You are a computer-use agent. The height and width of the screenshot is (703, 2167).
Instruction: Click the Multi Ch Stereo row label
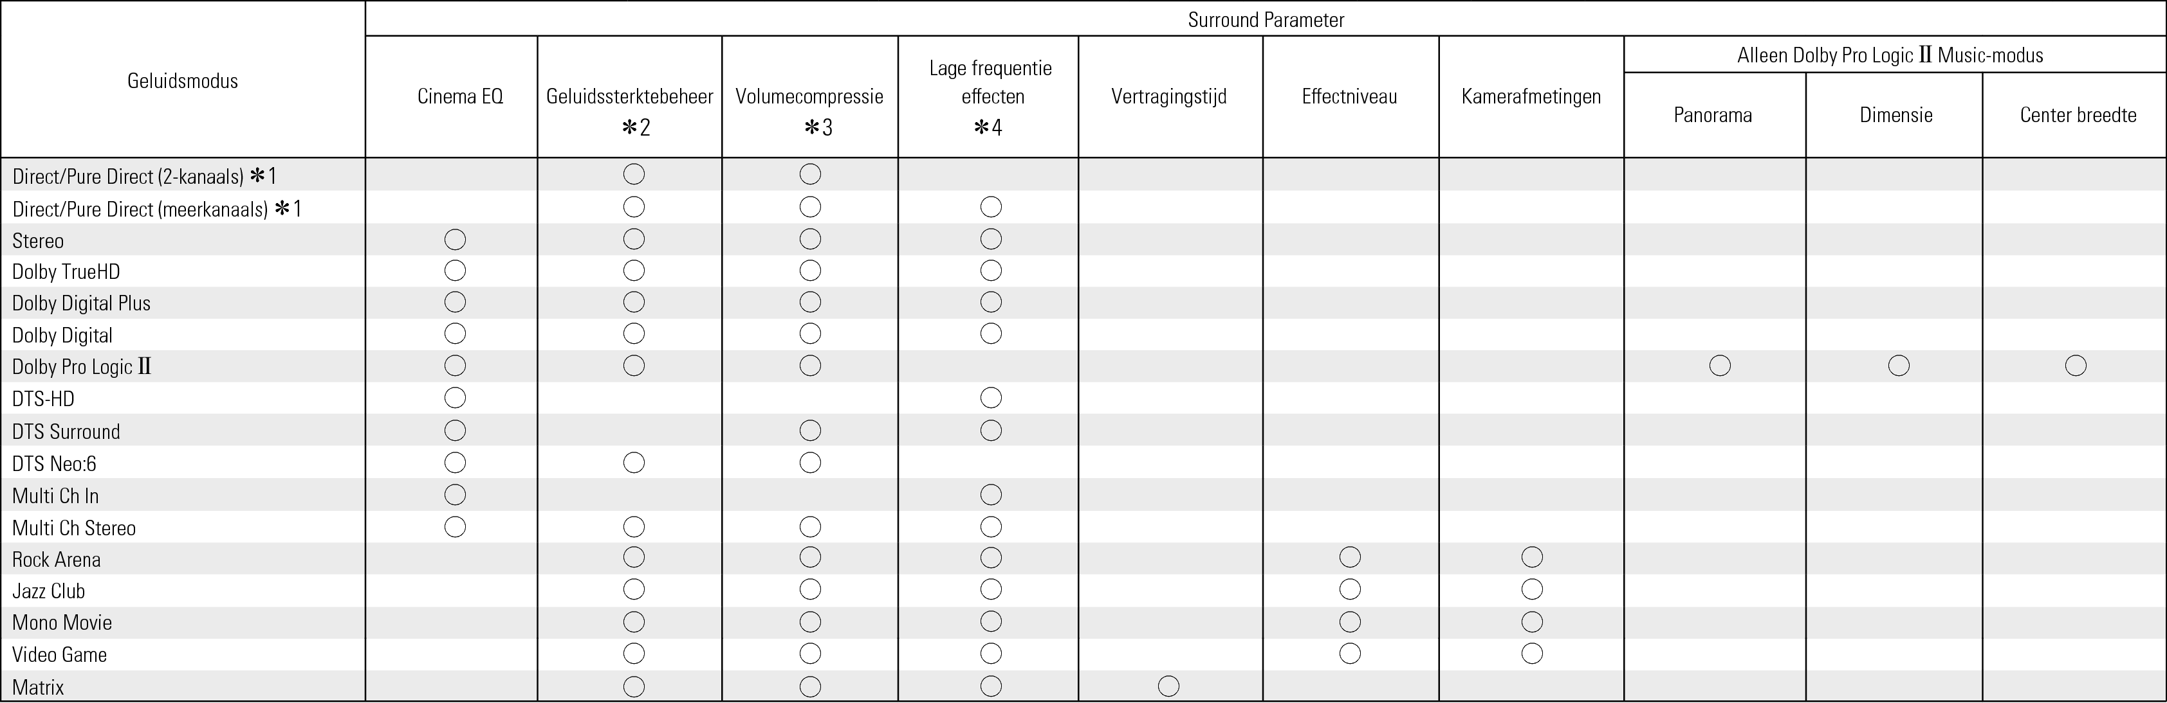click(74, 528)
